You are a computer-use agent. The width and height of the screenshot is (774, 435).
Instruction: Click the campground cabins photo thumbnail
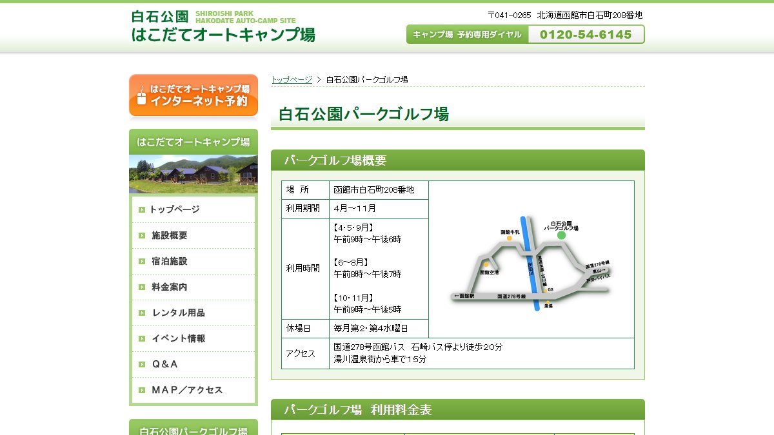tap(193, 174)
